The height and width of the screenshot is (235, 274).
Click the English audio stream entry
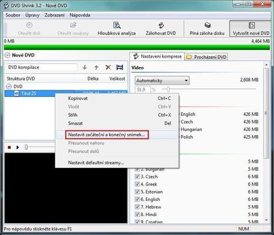tap(188, 114)
